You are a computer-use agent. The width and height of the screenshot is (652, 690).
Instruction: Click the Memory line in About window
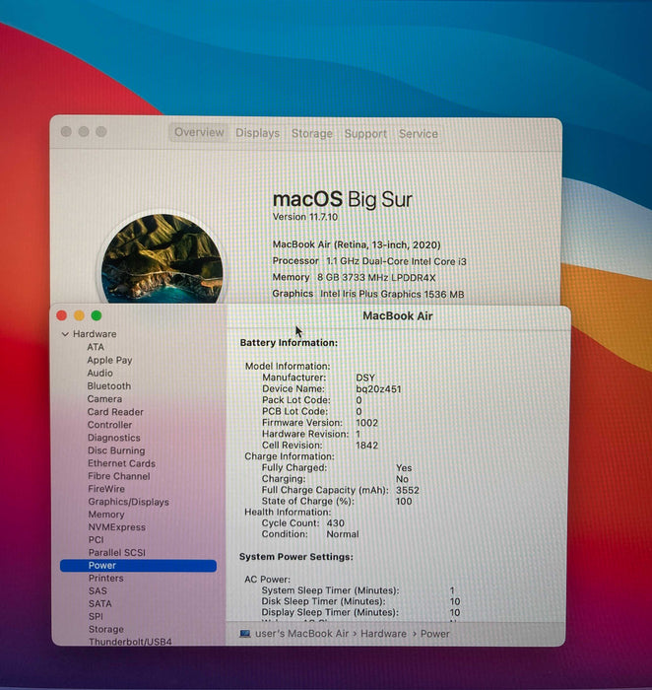tap(354, 278)
